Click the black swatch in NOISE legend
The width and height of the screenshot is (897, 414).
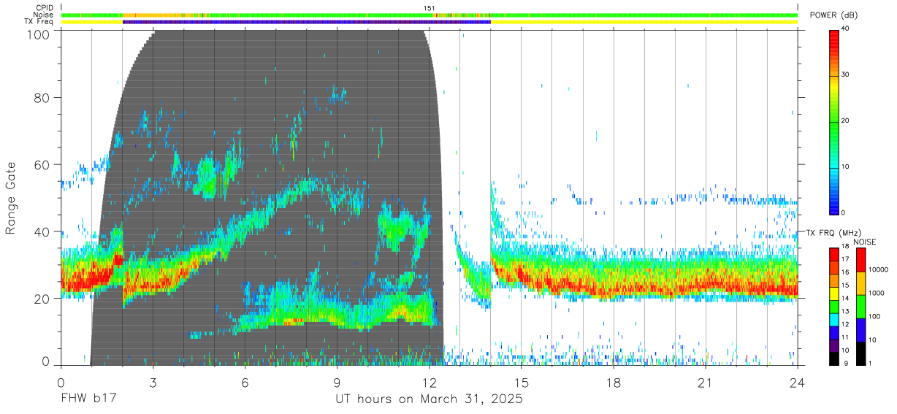click(861, 353)
